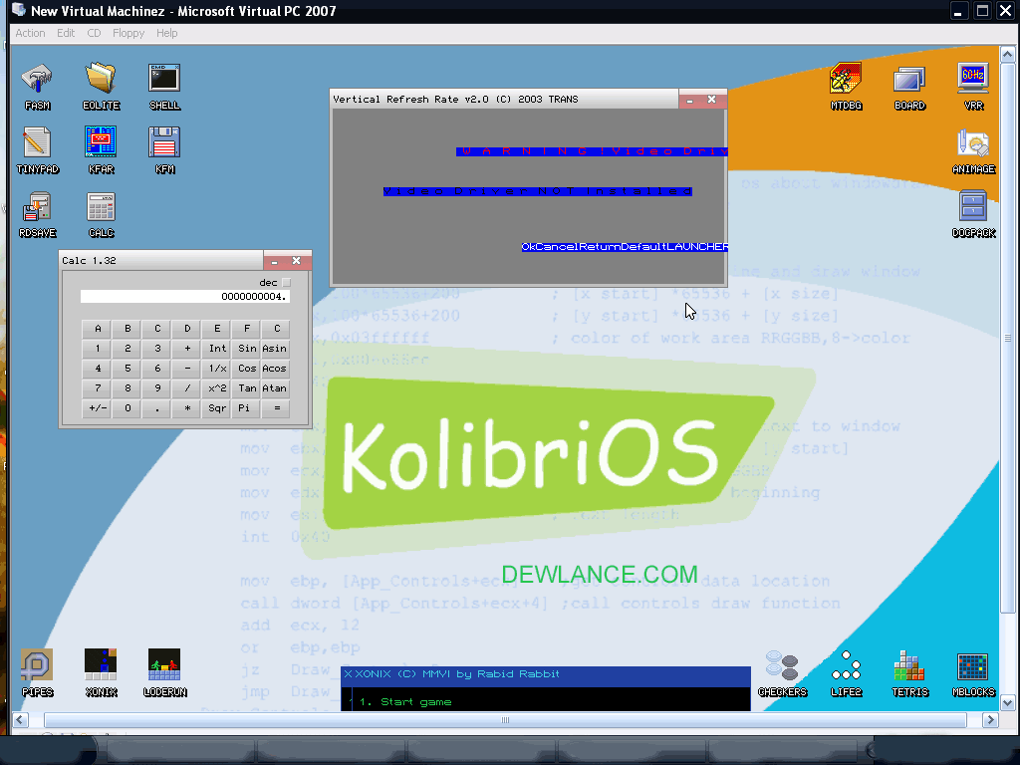Click the 7 key in Calc
The height and width of the screenshot is (765, 1020).
tap(98, 388)
